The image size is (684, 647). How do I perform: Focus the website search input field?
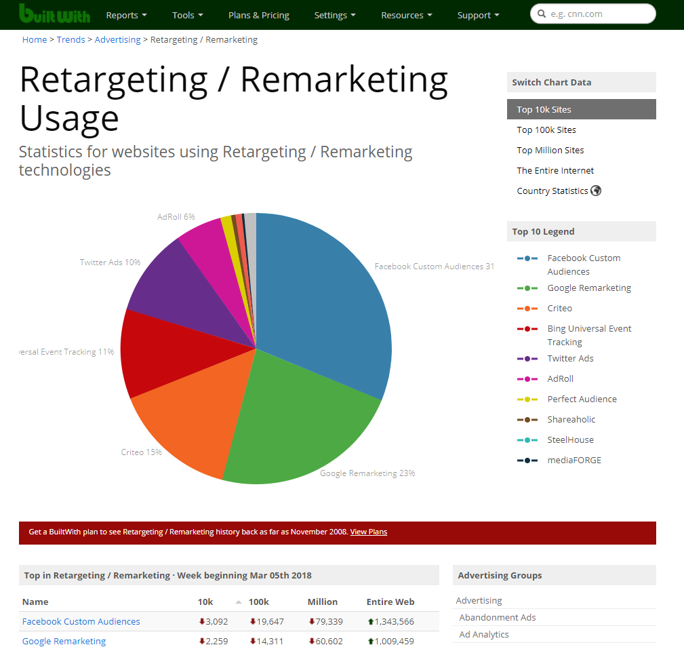click(593, 14)
